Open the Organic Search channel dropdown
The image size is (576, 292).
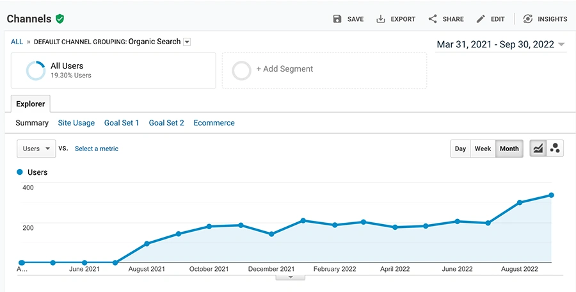click(x=187, y=42)
